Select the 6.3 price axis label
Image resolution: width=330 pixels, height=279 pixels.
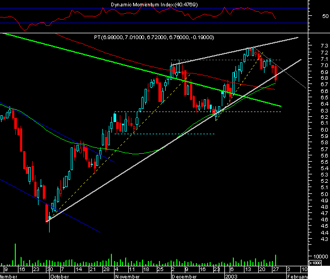pyautogui.click(x=324, y=110)
